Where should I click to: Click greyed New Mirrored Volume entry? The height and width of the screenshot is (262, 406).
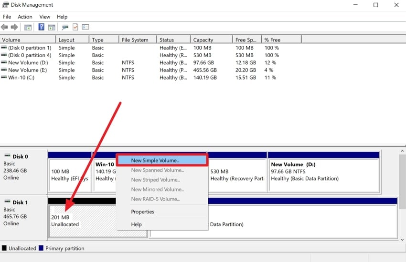coord(162,190)
